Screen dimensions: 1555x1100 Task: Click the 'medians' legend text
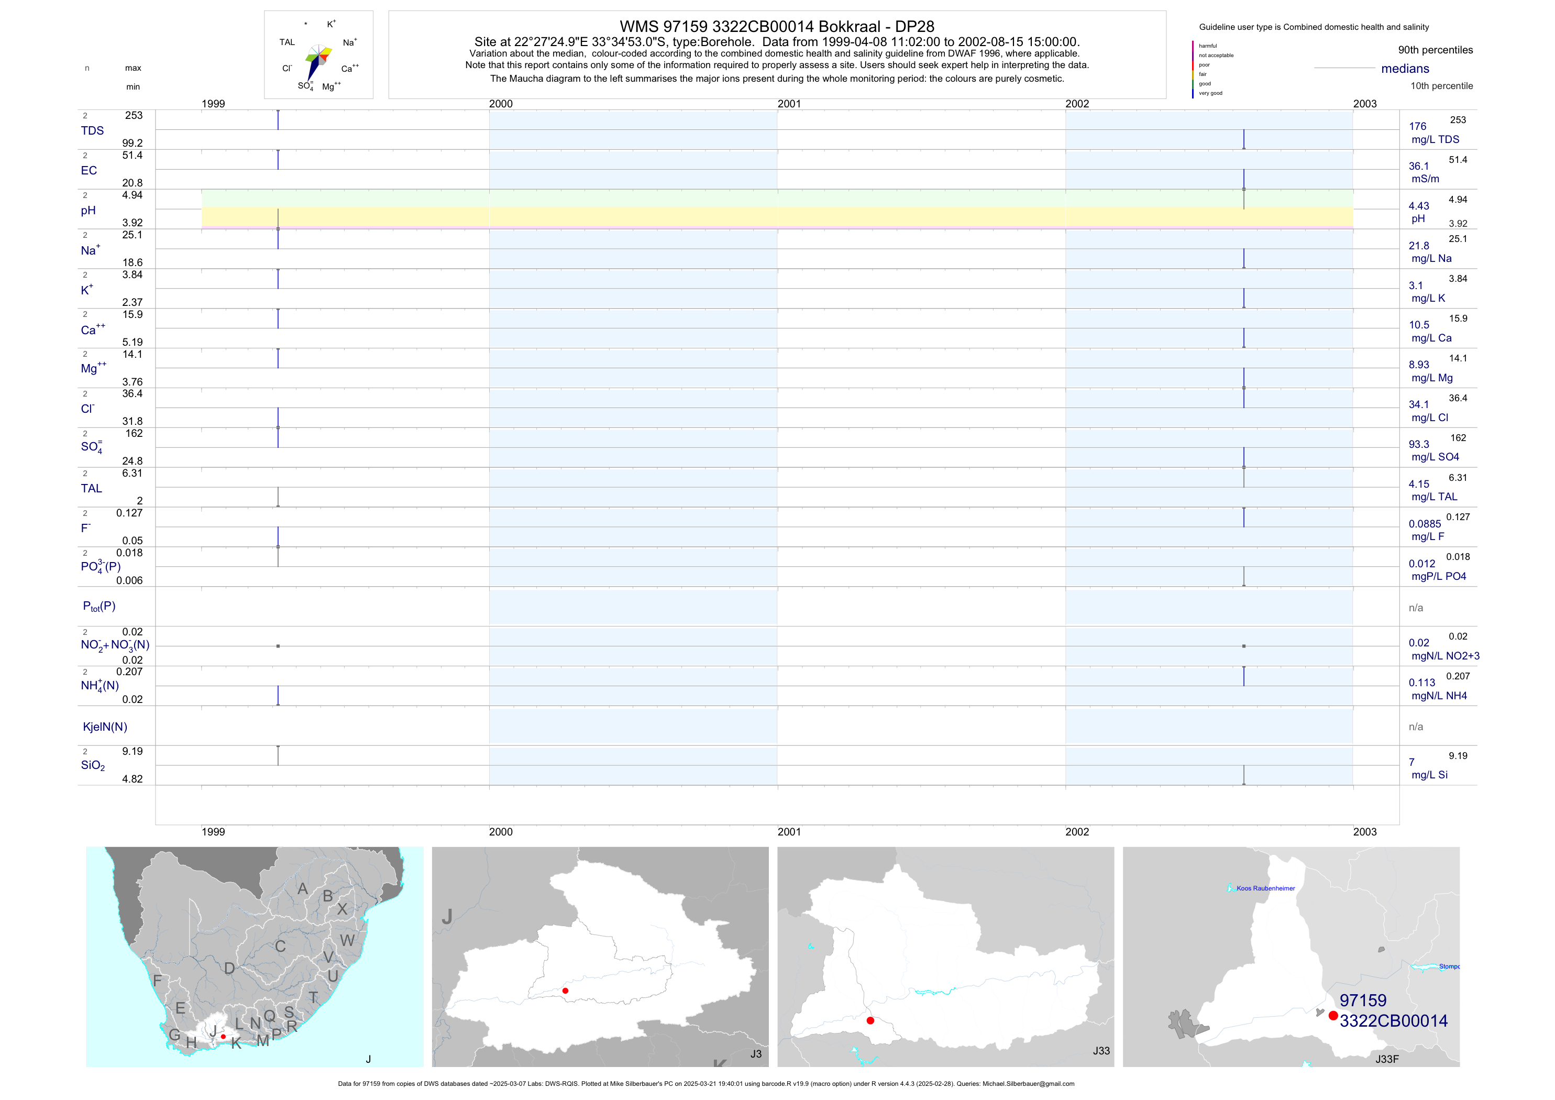click(x=1405, y=69)
